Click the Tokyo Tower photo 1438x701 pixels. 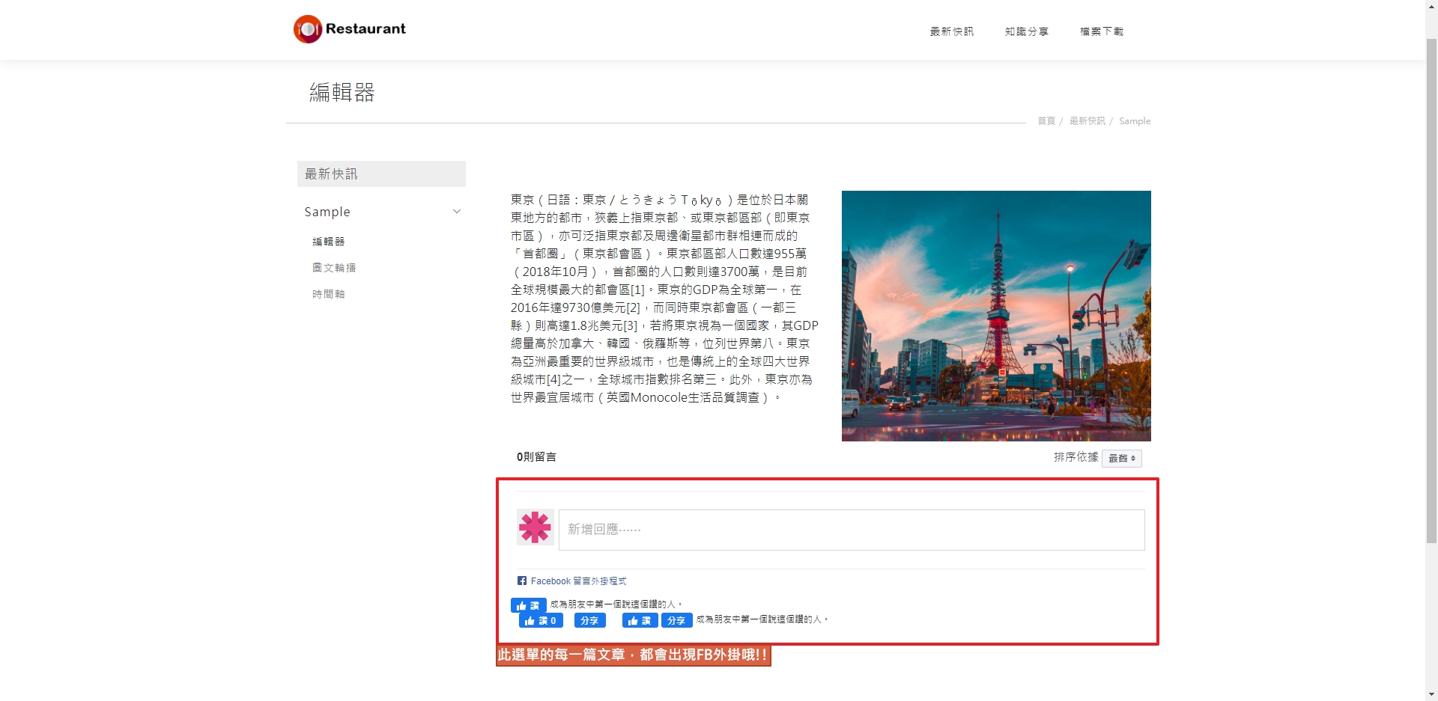click(x=995, y=316)
